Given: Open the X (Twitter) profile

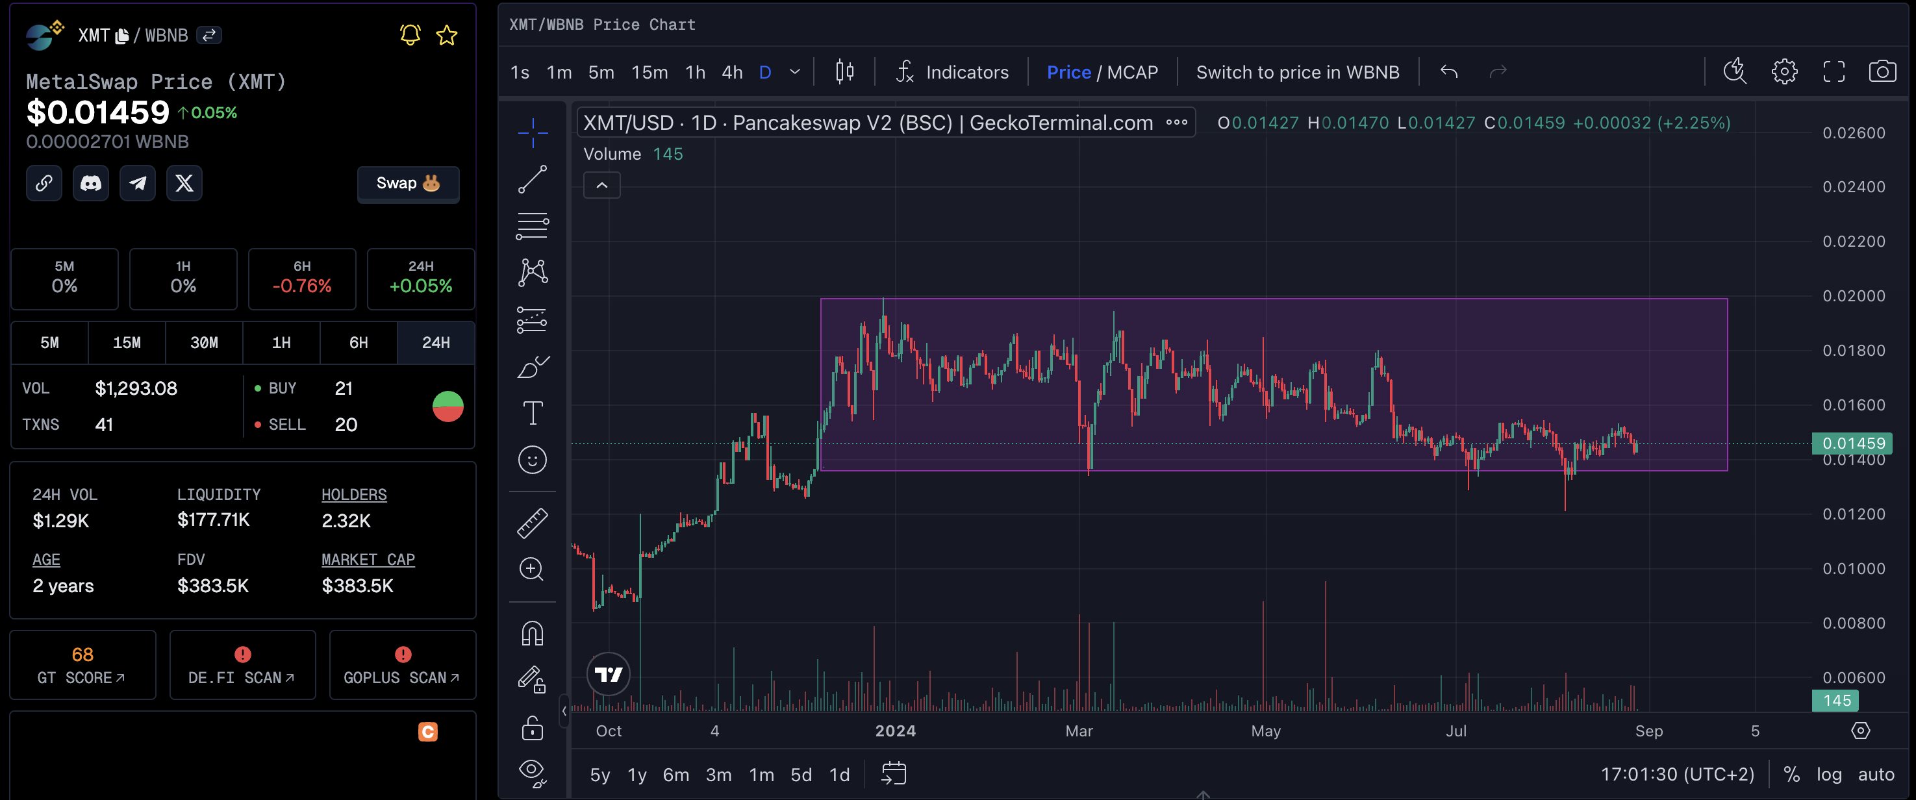Looking at the screenshot, I should (x=184, y=183).
